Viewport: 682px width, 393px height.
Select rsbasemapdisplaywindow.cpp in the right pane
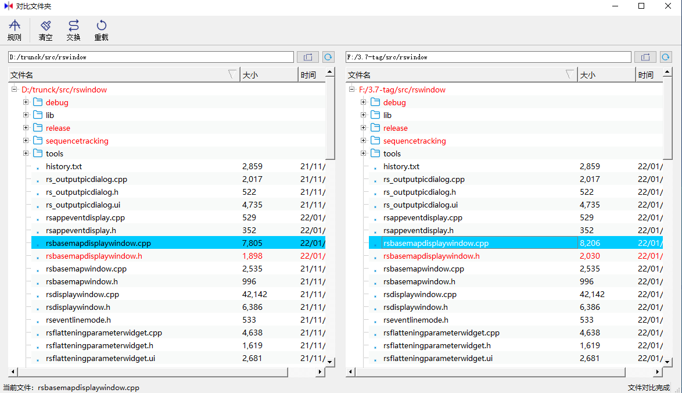(x=436, y=243)
